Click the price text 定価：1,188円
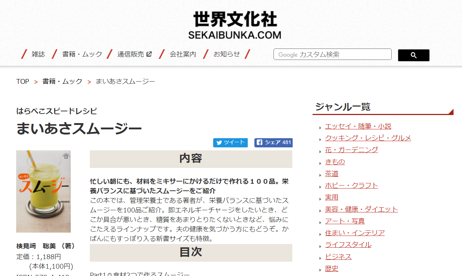This screenshot has height=276, width=462. 39,257
